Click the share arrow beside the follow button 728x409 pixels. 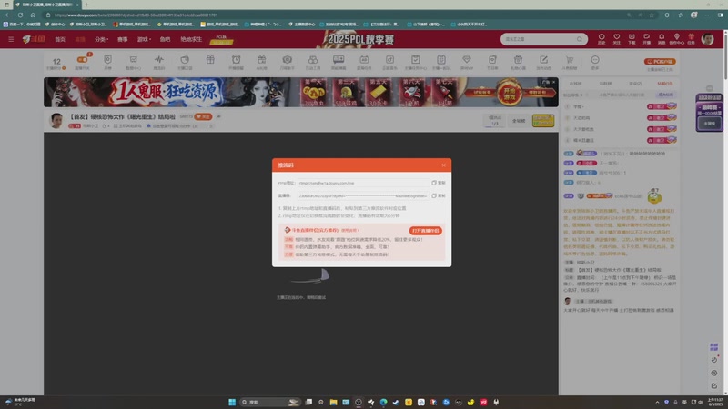(x=218, y=117)
